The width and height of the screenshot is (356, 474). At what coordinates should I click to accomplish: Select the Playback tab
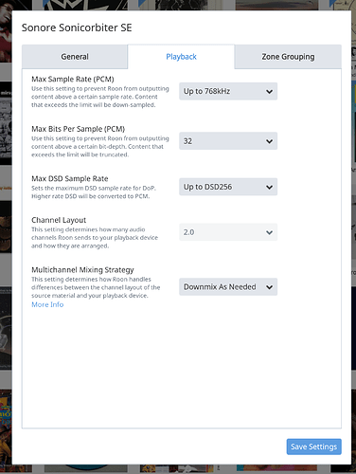point(181,57)
